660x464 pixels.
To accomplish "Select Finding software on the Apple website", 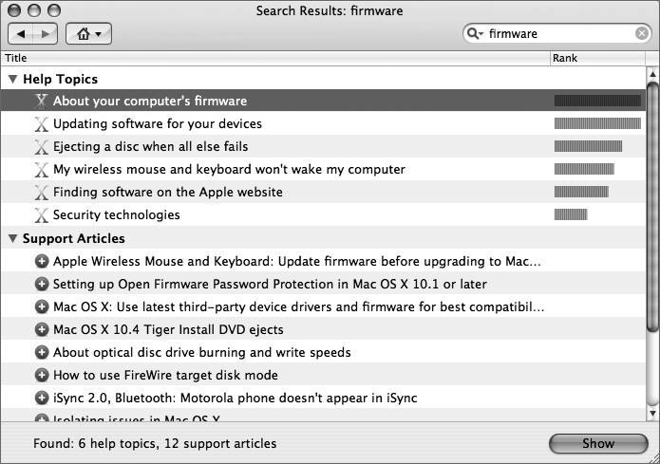I will tap(323, 192).
